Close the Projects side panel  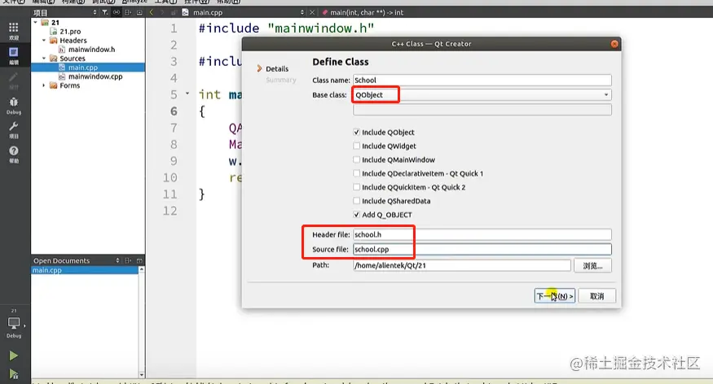coord(139,12)
